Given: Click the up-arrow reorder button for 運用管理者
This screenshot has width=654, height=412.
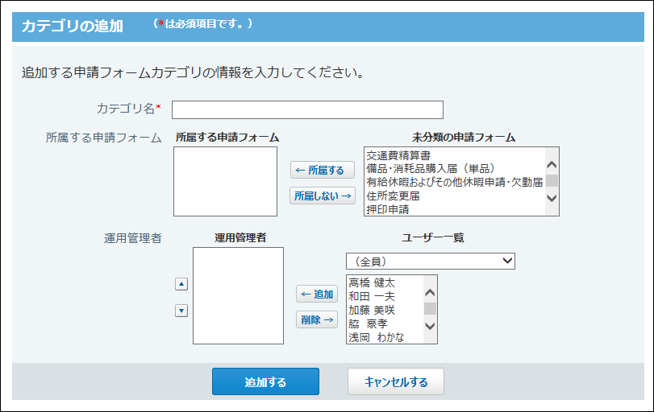Looking at the screenshot, I should click(181, 284).
